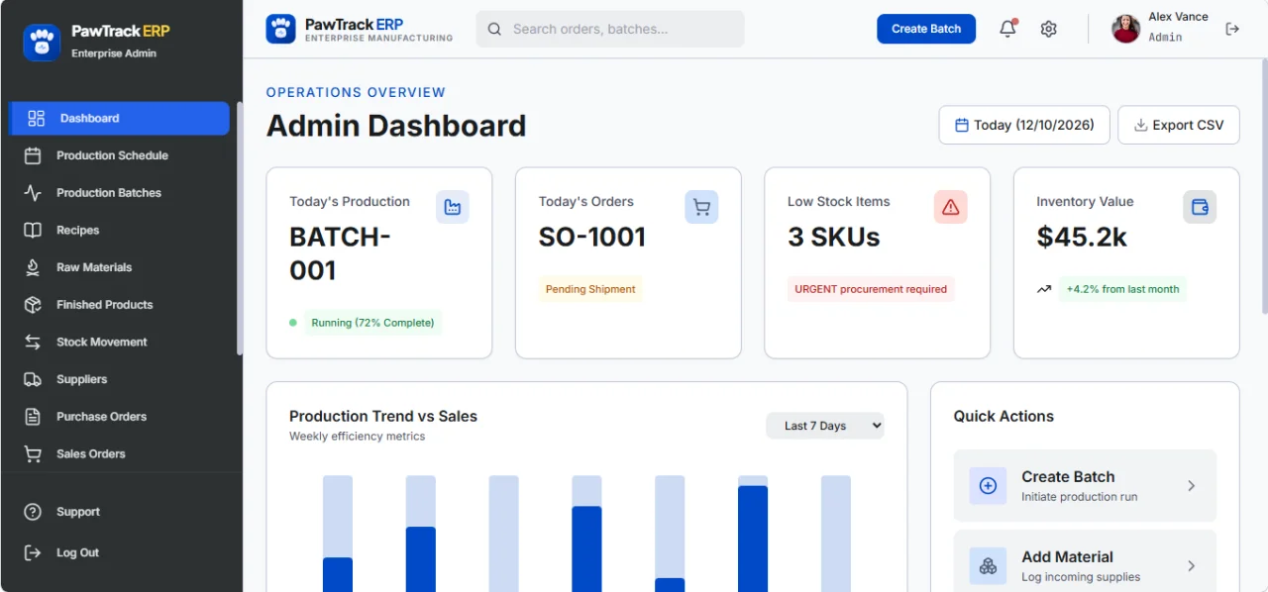Click the Raw Materials icon in sidebar

[x=33, y=267]
